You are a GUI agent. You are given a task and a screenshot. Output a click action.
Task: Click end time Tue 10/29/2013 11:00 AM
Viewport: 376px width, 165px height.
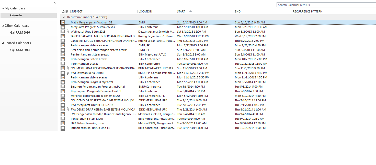(x=251, y=64)
